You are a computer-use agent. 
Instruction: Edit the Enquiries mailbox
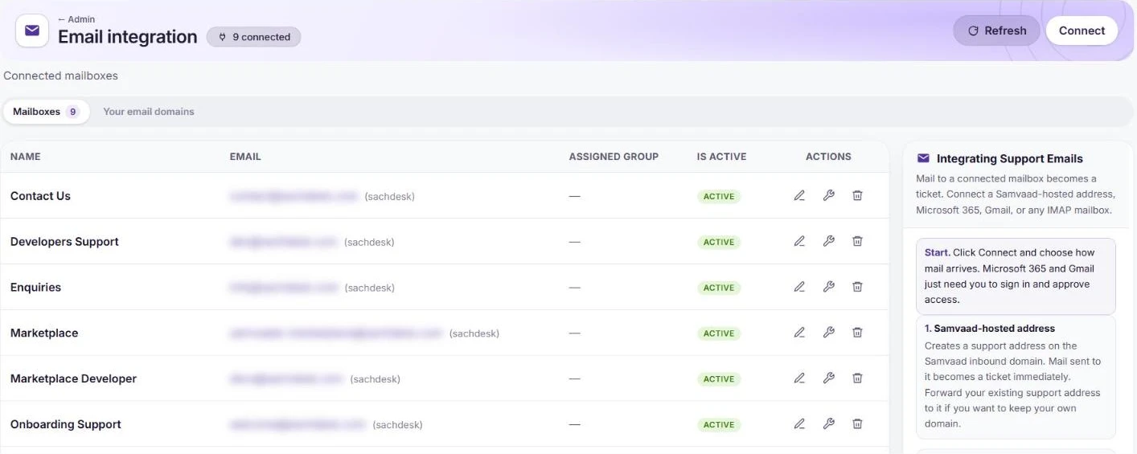(799, 287)
